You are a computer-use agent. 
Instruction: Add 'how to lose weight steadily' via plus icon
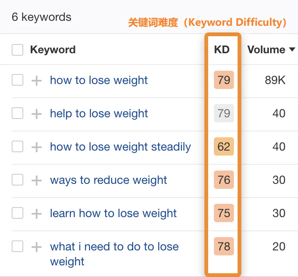37,147
